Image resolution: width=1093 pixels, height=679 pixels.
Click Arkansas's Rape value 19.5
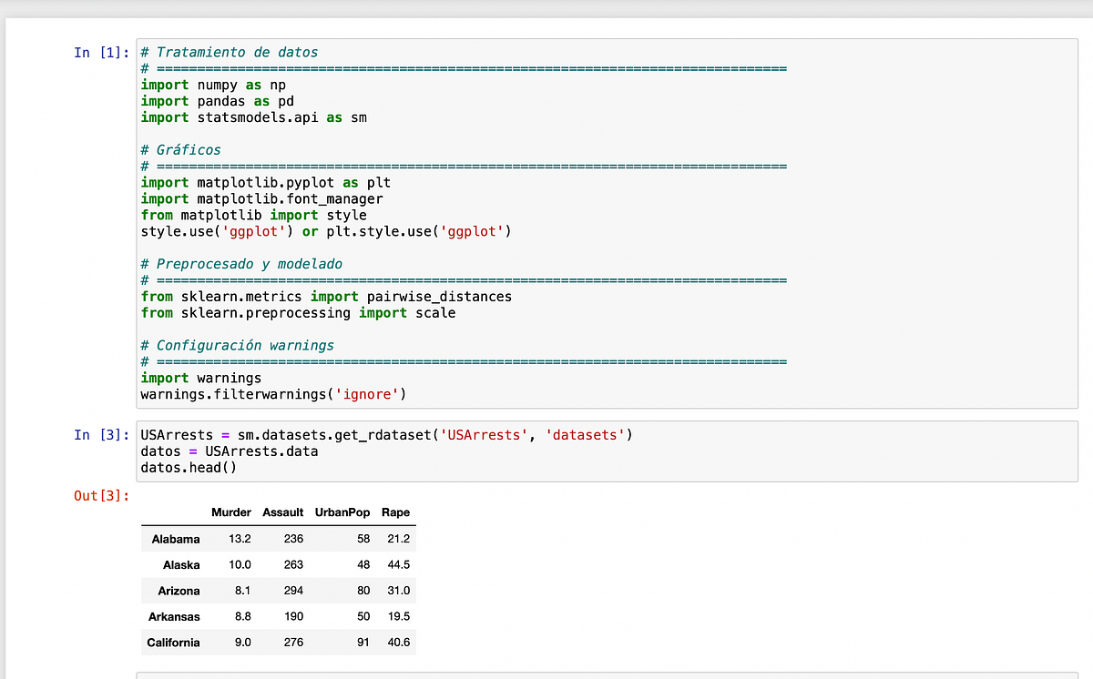coord(399,617)
